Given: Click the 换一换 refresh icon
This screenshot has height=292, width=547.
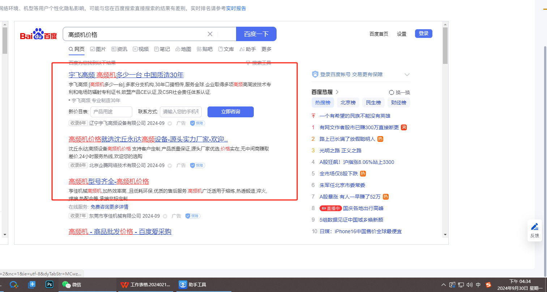Looking at the screenshot, I should coord(391,92).
